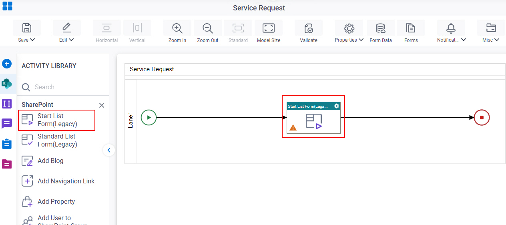Screen dimensions: 506x225
Task: Click the blue plus sidebar icon
Action: tap(7, 64)
